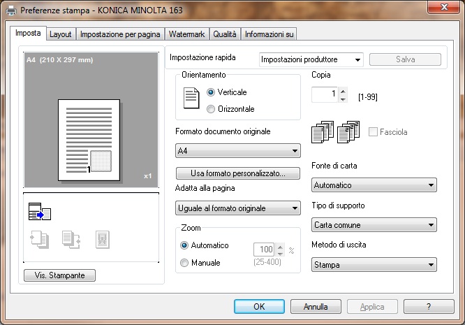465x325 pixels.
Task: Open the Qualità tab
Action: [225, 34]
